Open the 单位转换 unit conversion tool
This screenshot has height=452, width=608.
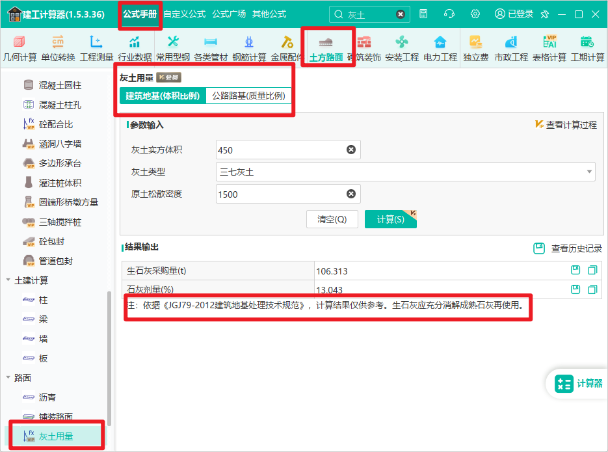[58, 49]
